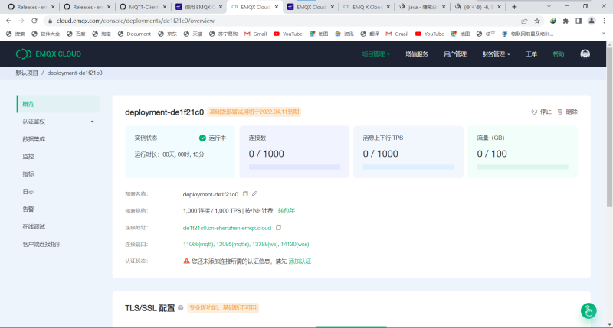Screen dimensions: 613x328
Task: Select 指标 in the sidebar
Action: coord(58,174)
